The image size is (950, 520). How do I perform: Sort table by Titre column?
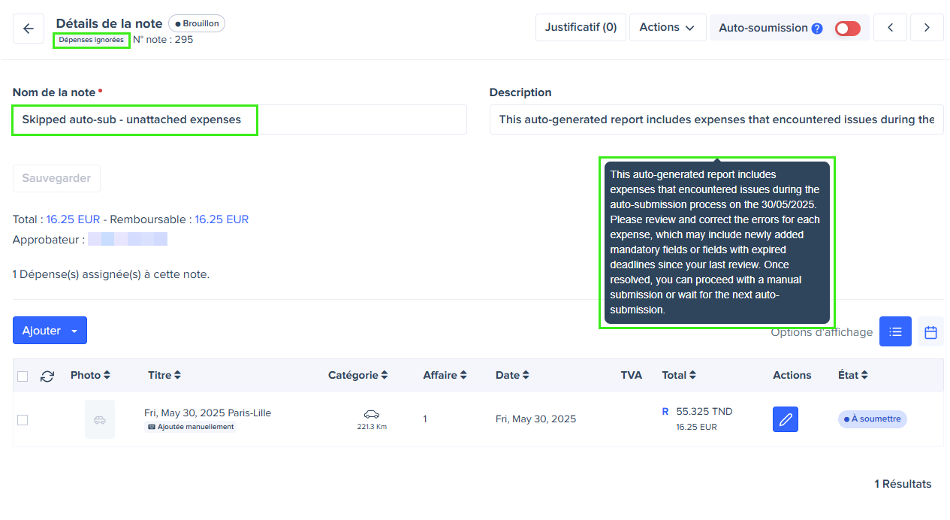tap(164, 375)
